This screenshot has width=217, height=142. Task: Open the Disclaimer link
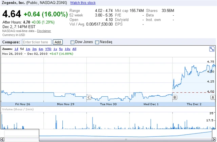coord(44,31)
